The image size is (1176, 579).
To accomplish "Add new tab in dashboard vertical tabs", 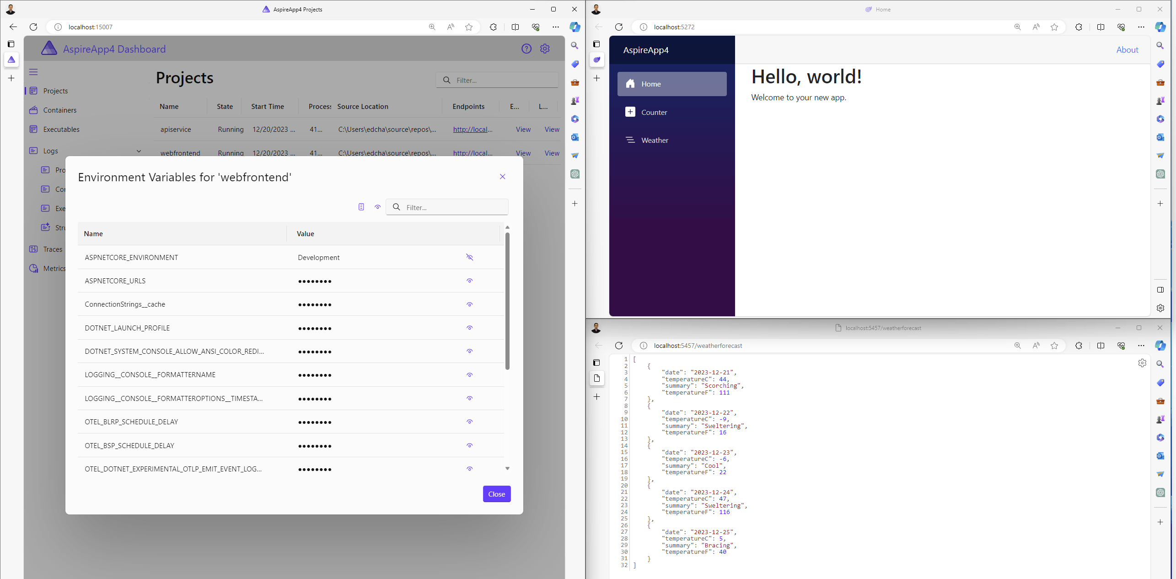I will (11, 78).
